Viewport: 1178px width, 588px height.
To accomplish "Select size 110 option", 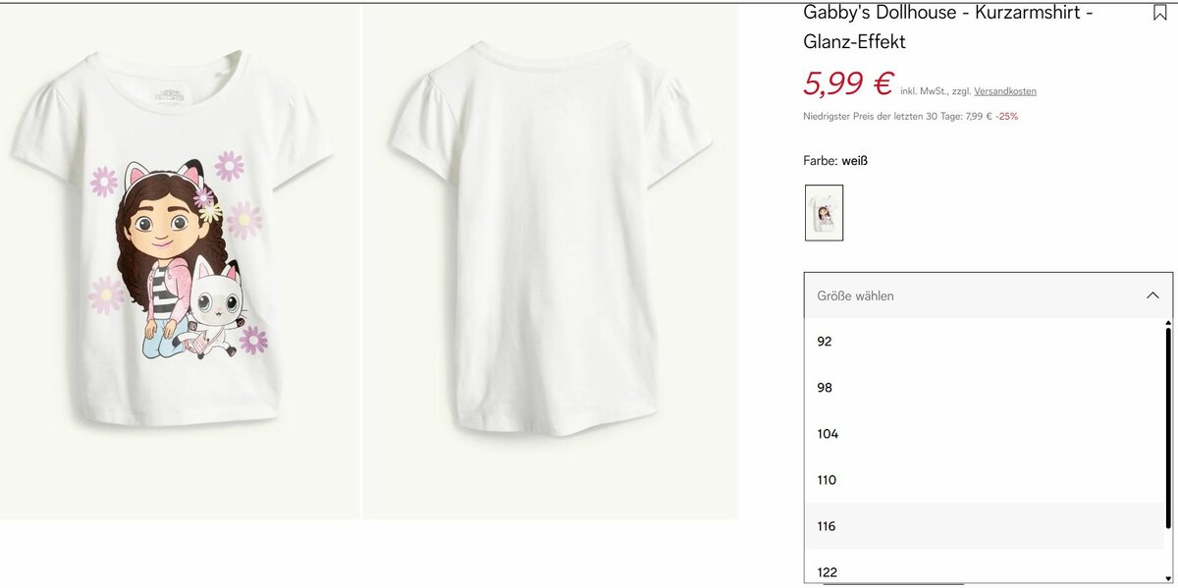I will [x=827, y=480].
